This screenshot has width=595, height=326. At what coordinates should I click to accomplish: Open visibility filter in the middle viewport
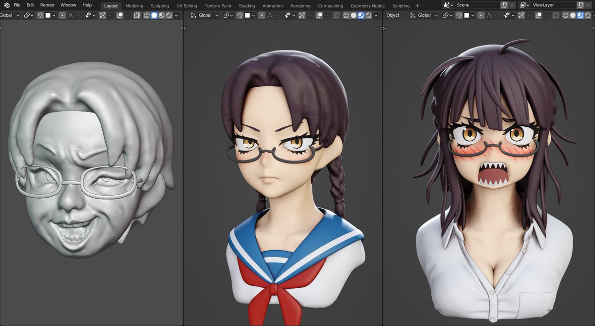290,15
